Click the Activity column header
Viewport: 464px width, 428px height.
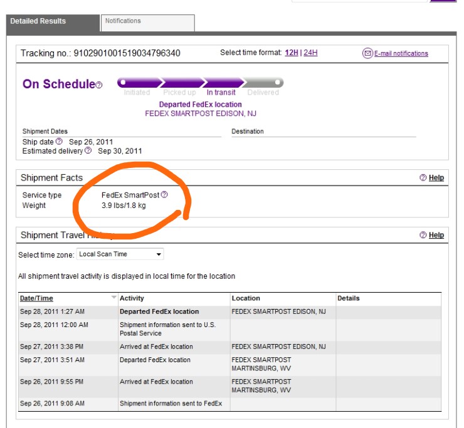tap(132, 298)
